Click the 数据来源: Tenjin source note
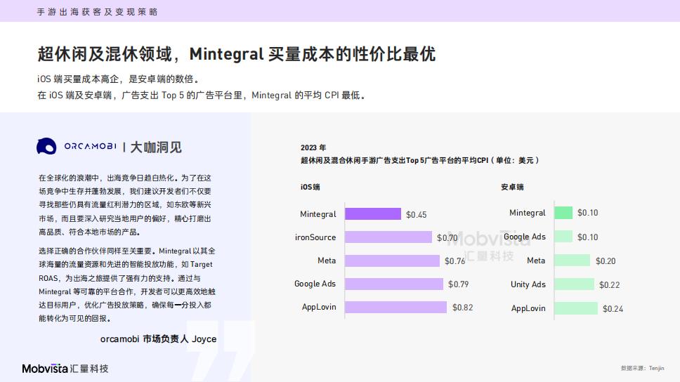The width and height of the screenshot is (680, 382). 642,368
